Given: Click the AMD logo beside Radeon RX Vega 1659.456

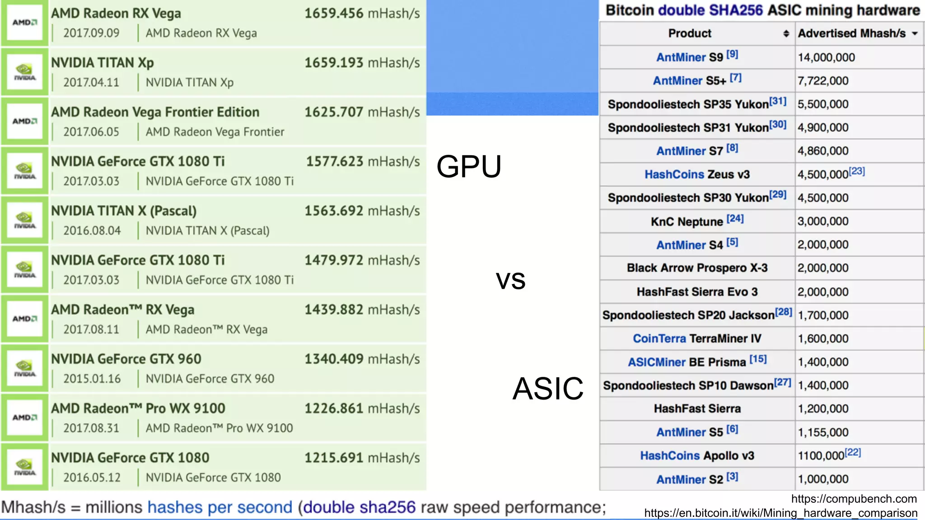Looking at the screenshot, I should tap(24, 23).
